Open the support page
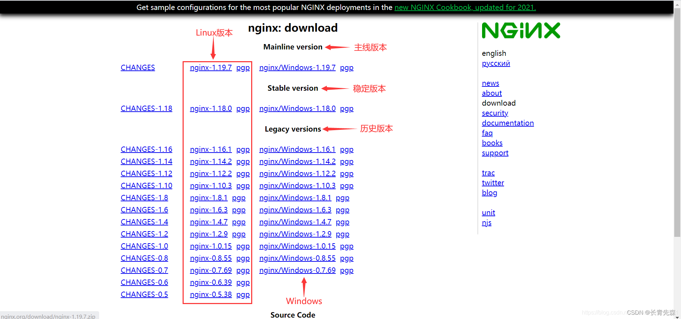Viewport: 681px width, 319px height. tap(495, 153)
